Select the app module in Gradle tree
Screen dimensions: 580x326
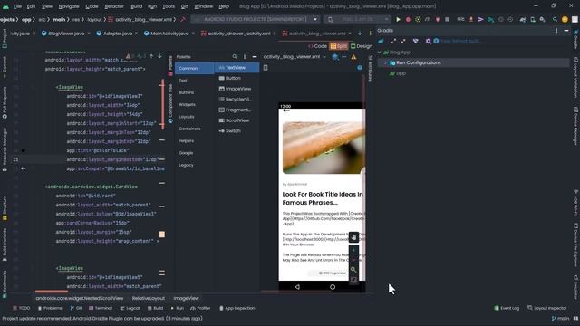point(398,73)
